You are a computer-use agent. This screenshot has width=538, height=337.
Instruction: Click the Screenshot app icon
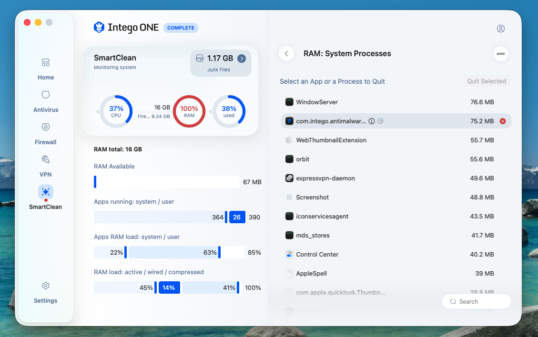pyautogui.click(x=289, y=197)
